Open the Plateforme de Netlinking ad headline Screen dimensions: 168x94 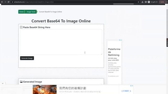pyautogui.click(x=114, y=52)
